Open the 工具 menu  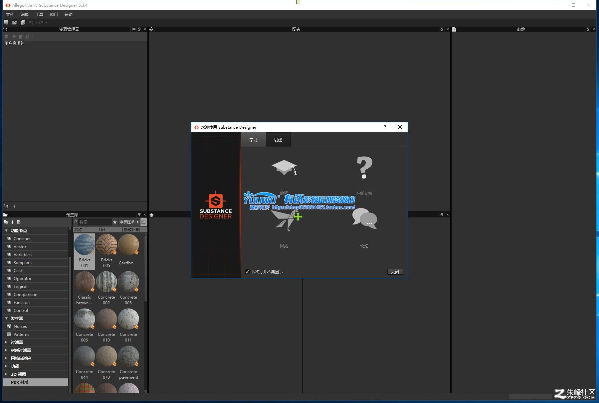(x=39, y=14)
